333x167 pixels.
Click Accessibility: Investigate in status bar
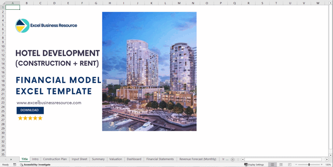35,165
